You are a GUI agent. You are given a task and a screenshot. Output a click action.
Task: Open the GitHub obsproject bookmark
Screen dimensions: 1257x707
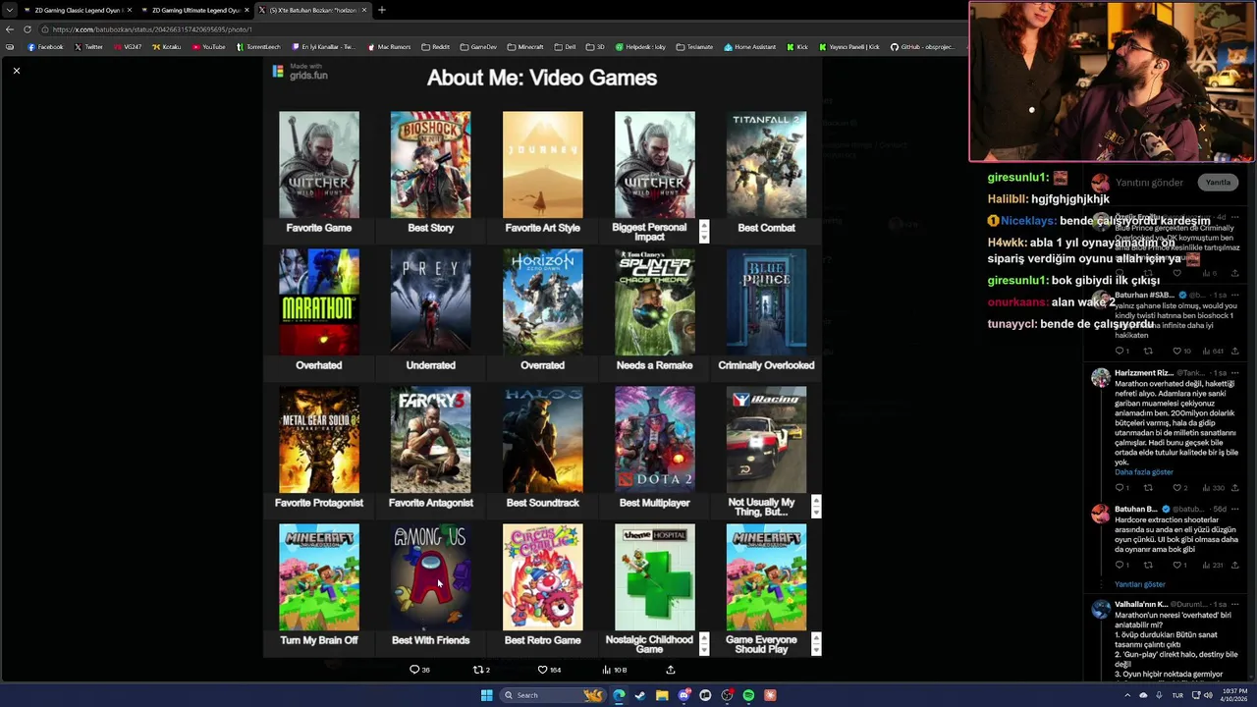click(922, 47)
